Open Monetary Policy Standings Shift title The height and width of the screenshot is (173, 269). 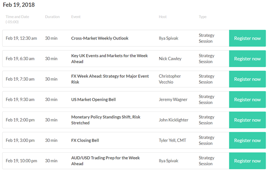106,120
